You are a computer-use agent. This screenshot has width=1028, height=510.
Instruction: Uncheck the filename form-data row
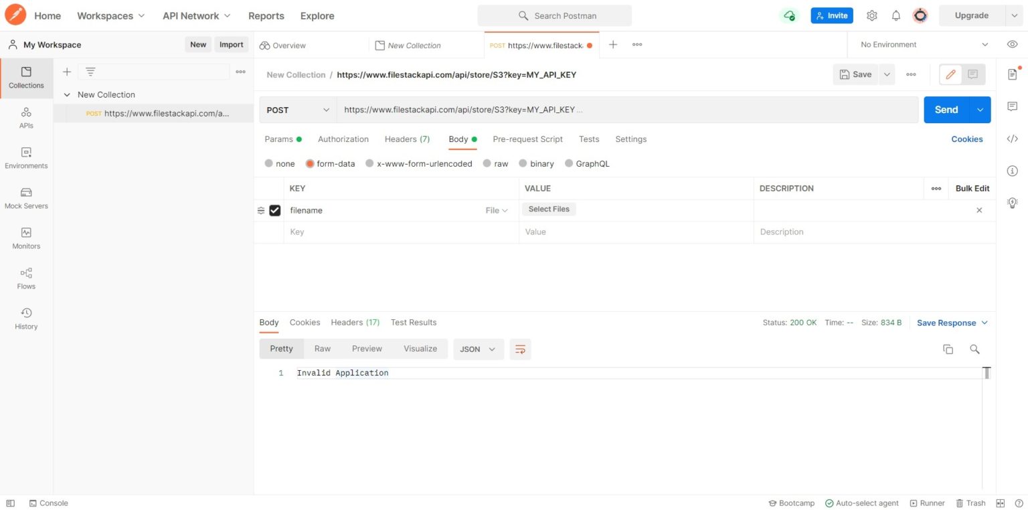274,210
